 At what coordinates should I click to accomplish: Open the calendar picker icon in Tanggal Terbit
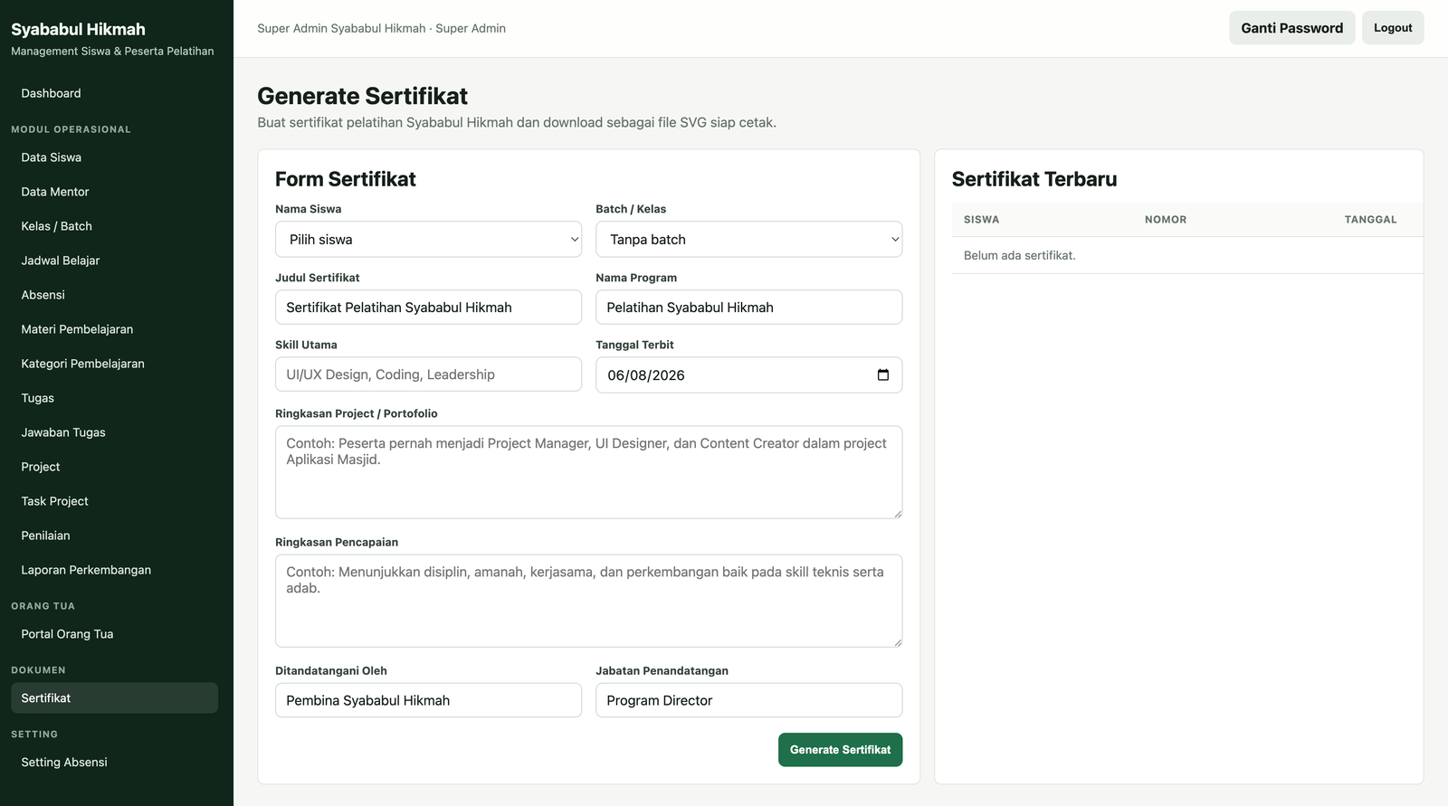883,375
